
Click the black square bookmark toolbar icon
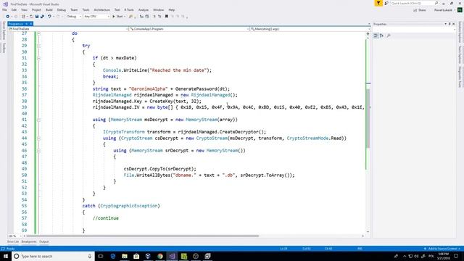167,17
